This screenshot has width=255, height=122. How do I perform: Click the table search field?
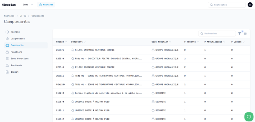(217, 33)
